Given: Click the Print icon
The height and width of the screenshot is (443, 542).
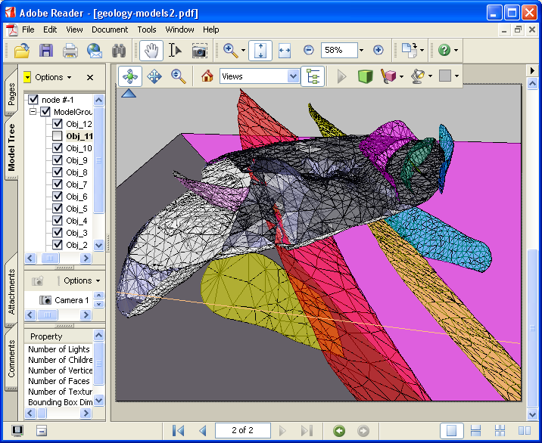Looking at the screenshot, I should pos(70,51).
